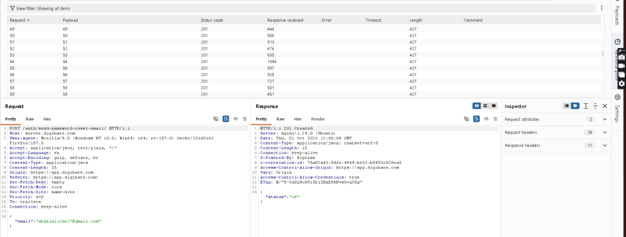Select combined single-pane message layout
This screenshot has height=237, width=626.
[494, 106]
